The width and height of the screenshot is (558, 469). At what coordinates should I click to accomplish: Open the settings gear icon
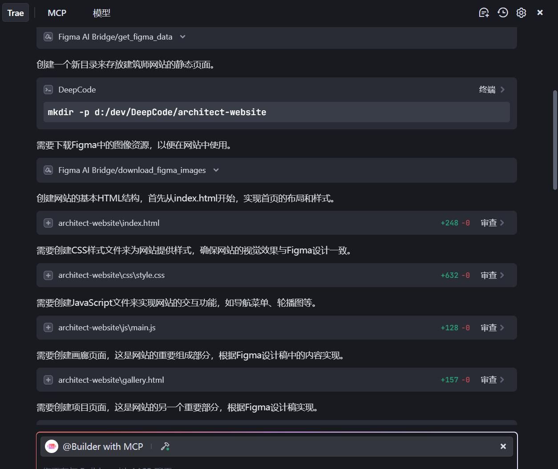click(521, 12)
